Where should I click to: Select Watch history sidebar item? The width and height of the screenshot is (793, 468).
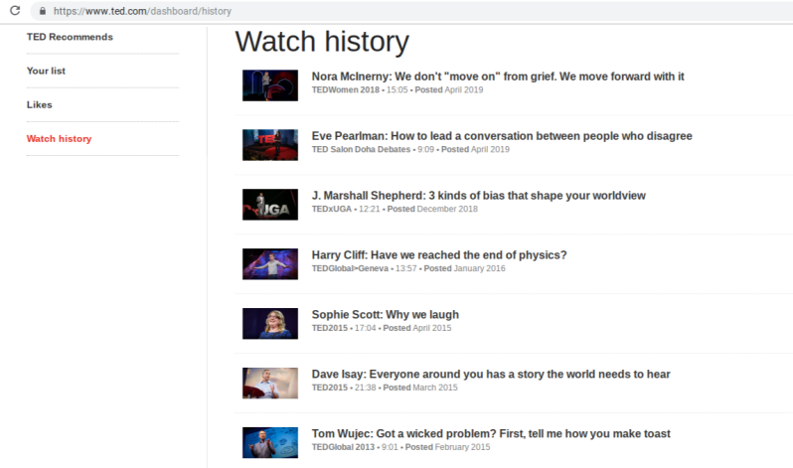60,139
